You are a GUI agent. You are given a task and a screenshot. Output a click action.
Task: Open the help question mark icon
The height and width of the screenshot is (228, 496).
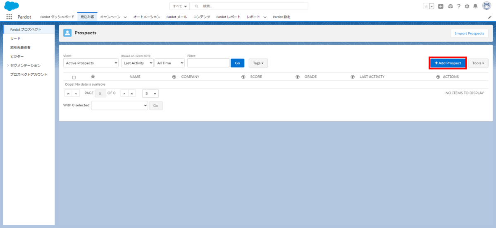pos(459,6)
